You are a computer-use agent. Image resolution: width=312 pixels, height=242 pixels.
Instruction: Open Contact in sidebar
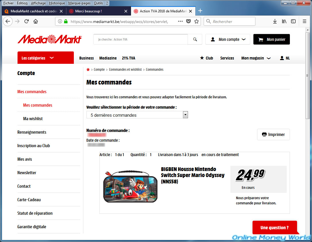point(24,186)
